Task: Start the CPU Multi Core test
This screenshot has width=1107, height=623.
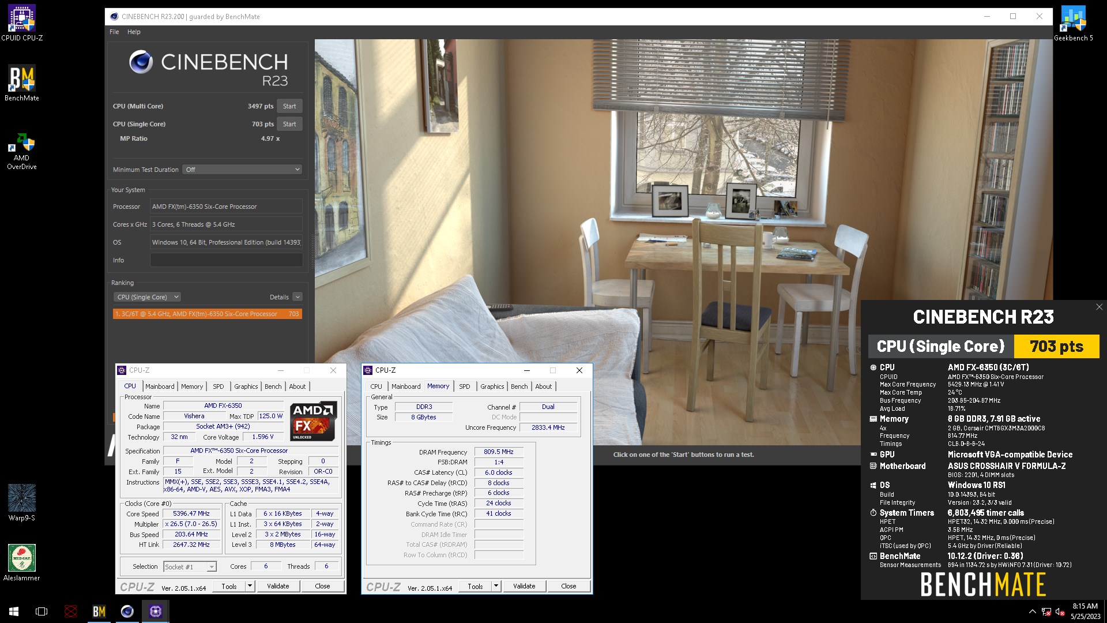Action: 289,106
